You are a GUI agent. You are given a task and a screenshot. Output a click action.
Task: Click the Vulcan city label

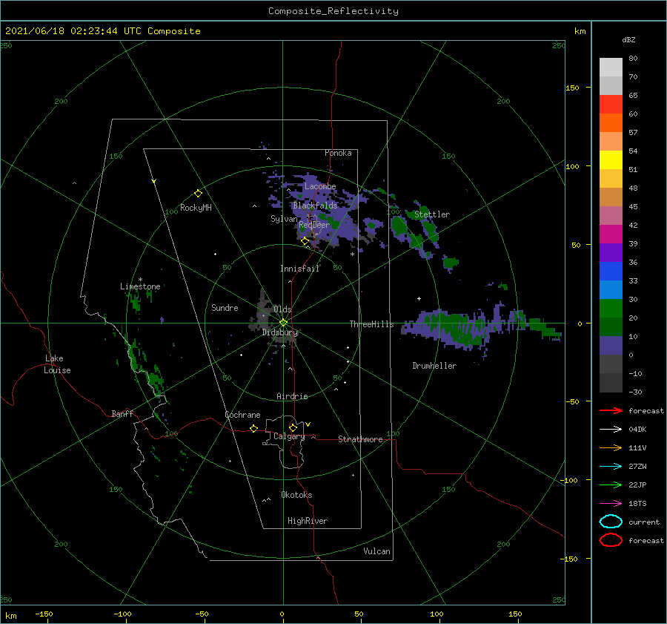[376, 551]
